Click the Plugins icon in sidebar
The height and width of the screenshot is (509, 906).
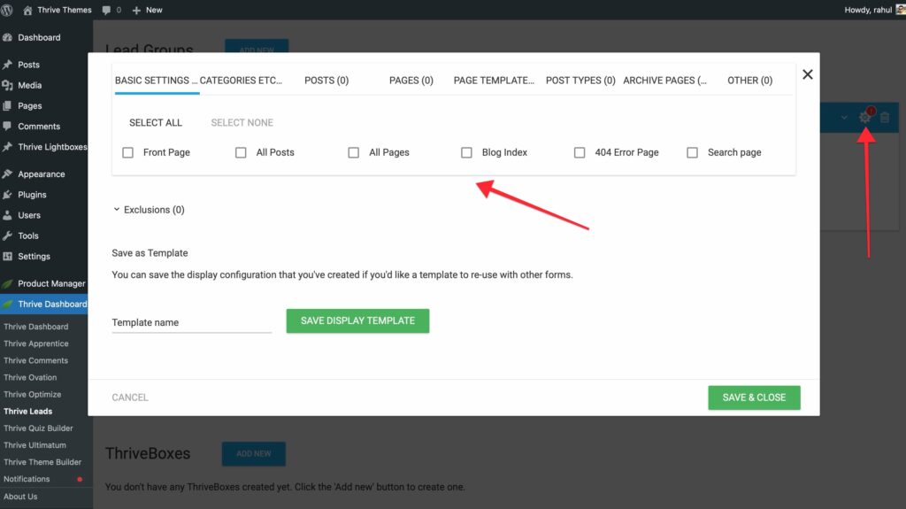coord(8,195)
